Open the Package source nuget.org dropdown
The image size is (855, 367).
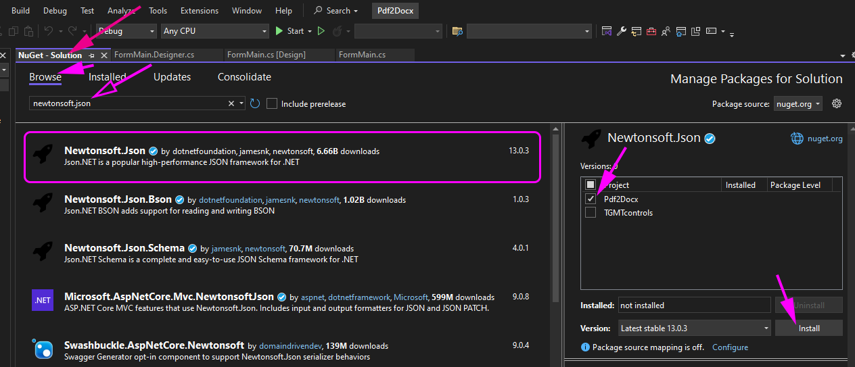[798, 103]
